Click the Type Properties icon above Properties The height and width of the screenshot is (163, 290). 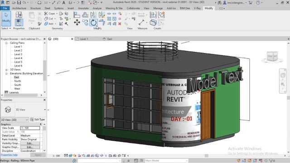(19, 14)
